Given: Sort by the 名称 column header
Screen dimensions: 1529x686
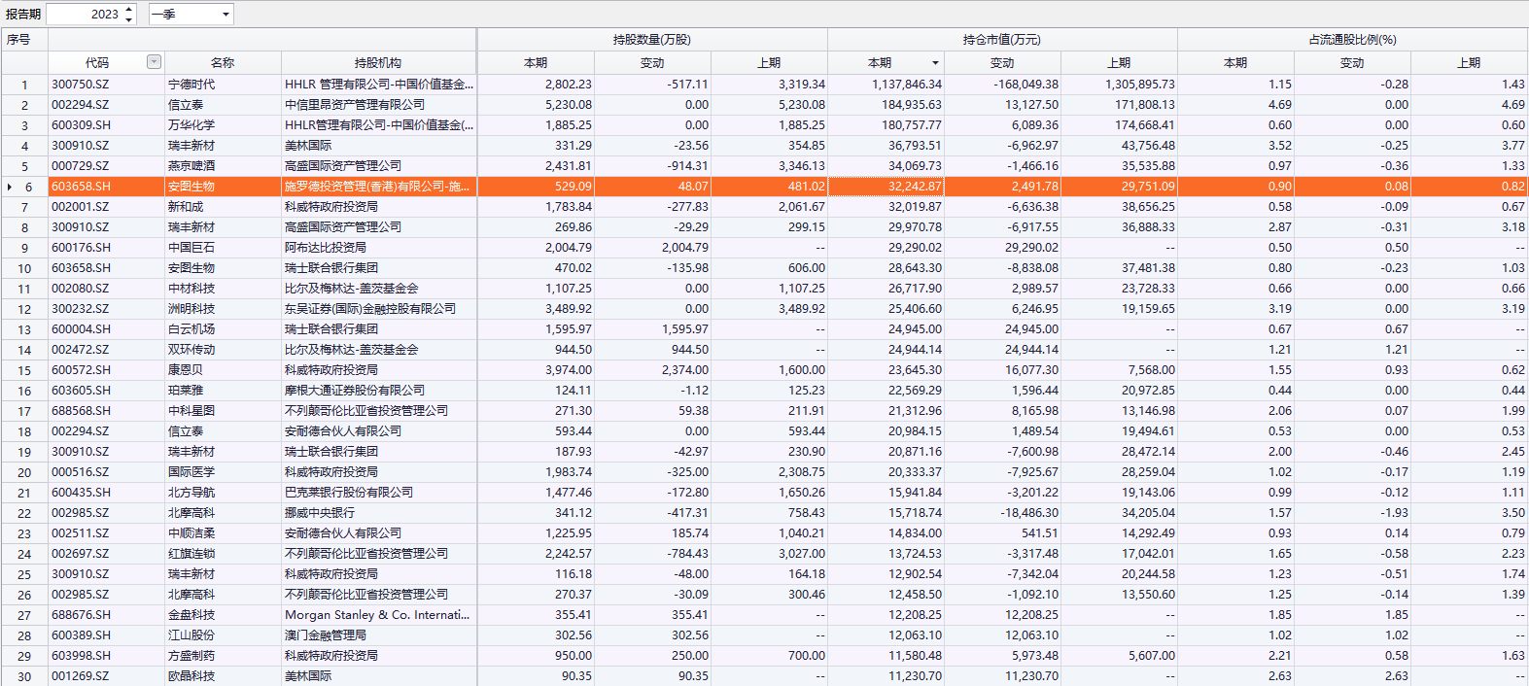Looking at the screenshot, I should [223, 62].
